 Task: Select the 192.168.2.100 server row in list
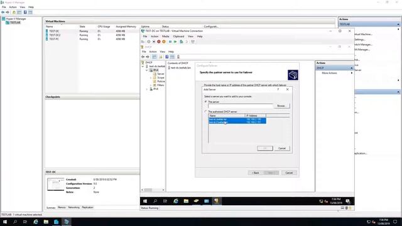pos(237,119)
